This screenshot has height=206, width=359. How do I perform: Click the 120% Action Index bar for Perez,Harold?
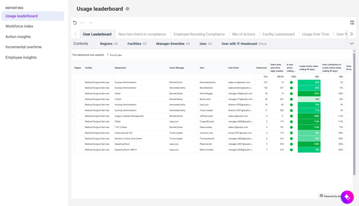pos(309,144)
